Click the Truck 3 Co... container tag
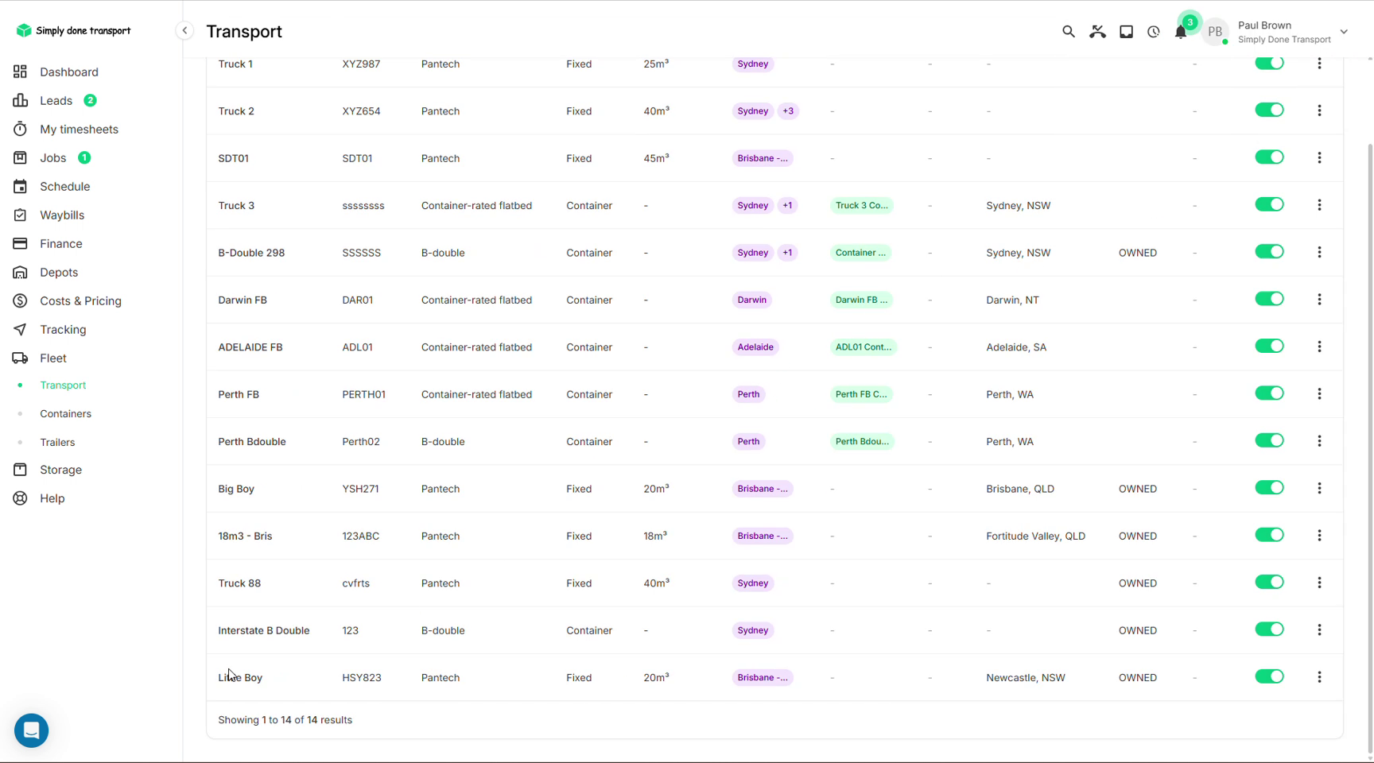 (862, 205)
